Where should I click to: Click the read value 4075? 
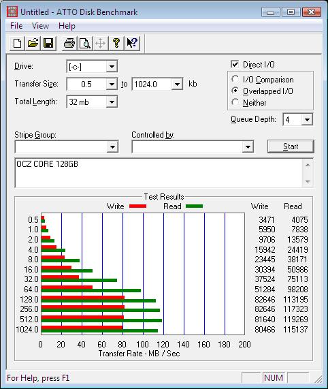point(299,220)
